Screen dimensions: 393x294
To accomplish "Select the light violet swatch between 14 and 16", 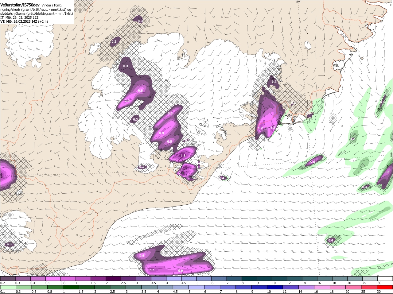I will coord(306,287).
